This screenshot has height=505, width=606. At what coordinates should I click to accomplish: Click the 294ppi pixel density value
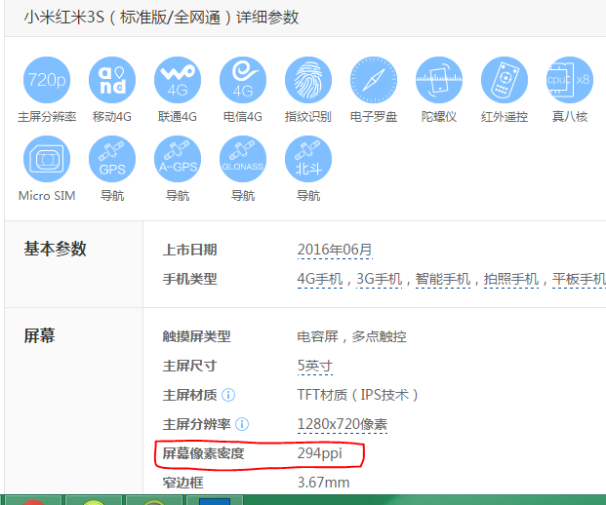tap(320, 453)
